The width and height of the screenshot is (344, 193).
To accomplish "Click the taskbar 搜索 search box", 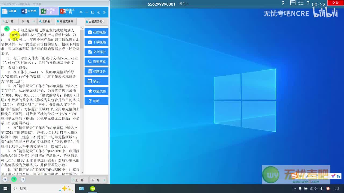I will 42,188.
